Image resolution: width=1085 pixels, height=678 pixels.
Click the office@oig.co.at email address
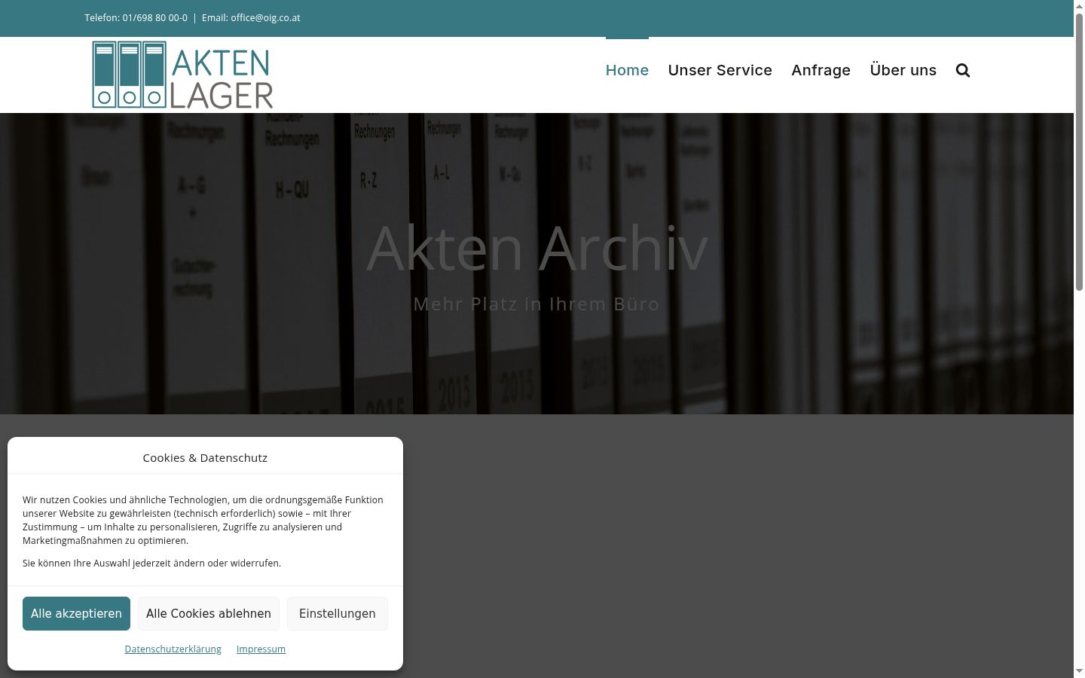tap(265, 17)
